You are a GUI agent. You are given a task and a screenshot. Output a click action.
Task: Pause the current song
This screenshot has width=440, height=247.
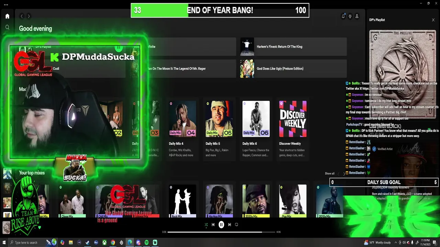[x=221, y=225]
